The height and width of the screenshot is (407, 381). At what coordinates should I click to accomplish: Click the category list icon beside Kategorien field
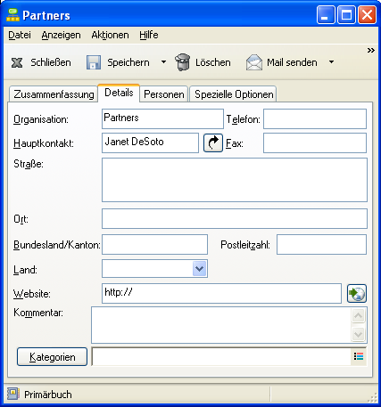pos(359,356)
